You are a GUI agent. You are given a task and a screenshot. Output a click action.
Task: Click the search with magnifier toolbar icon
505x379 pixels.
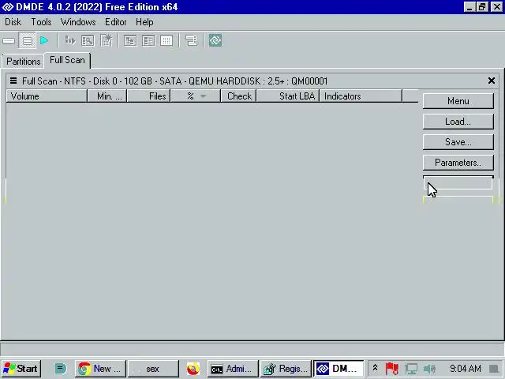88,40
